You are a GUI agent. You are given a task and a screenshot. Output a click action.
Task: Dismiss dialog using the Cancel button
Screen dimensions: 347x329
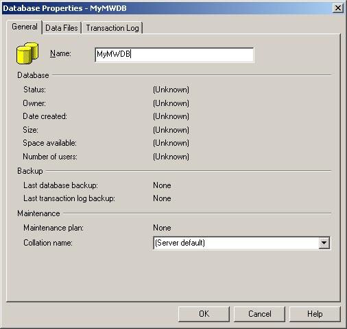pos(259,314)
